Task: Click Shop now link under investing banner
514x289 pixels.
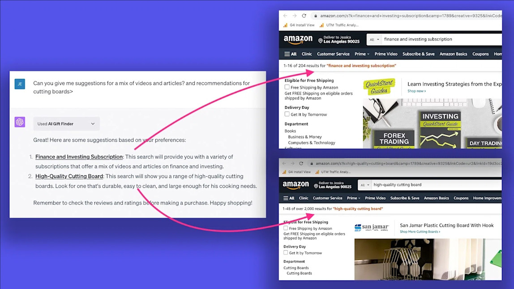Action: pos(417,91)
